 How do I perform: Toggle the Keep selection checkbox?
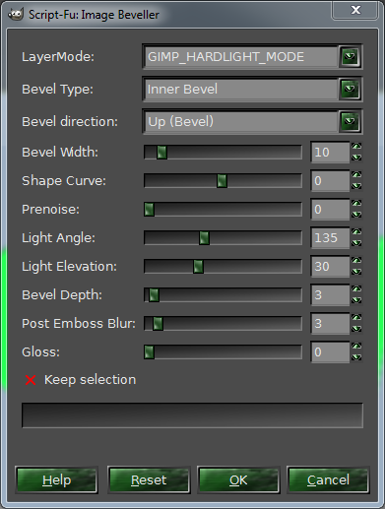[x=31, y=380]
